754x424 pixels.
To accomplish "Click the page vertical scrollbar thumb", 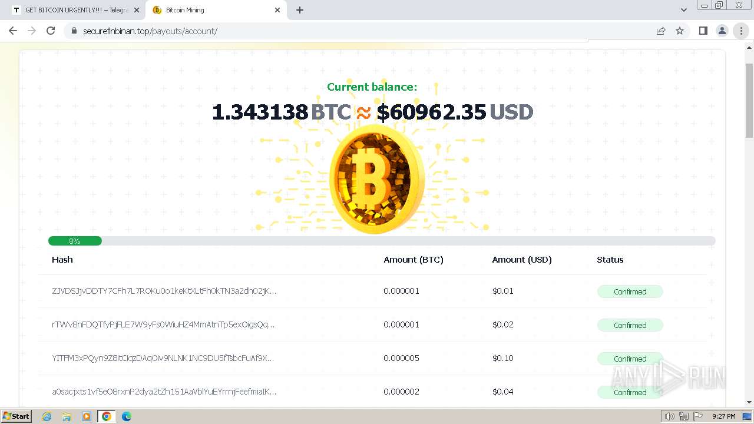I will click(749, 100).
